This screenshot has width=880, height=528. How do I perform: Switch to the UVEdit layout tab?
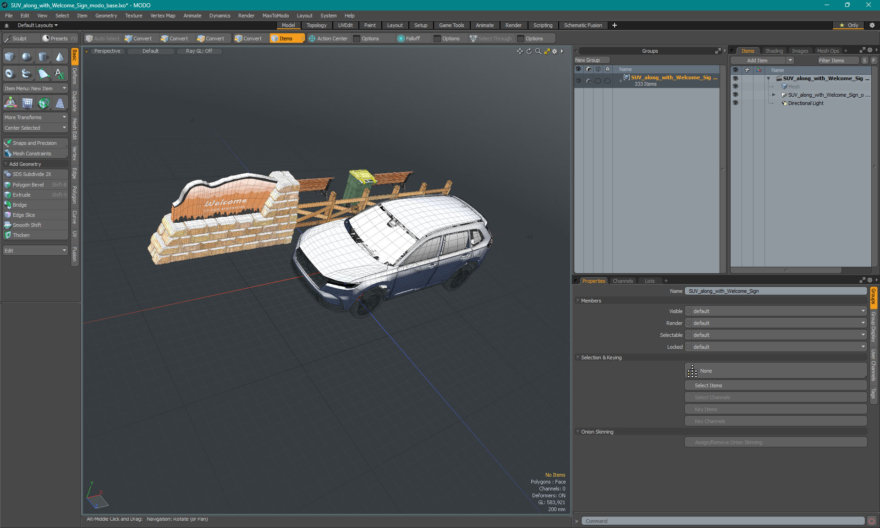345,25
